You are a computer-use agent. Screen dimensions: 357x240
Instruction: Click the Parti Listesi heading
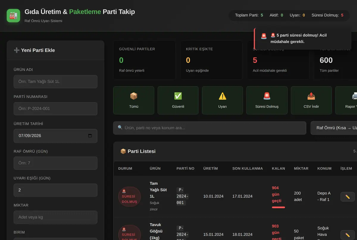point(138,151)
